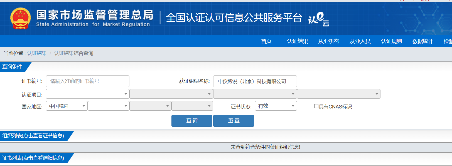
Task: Open the 证书状态 dropdown showing 有效
Action: click(x=276, y=106)
